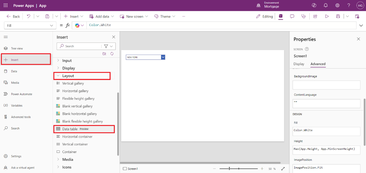This screenshot has width=366, height=173.
Task: Click the Save icon in toolbar
Action: pyautogui.click(x=338, y=16)
